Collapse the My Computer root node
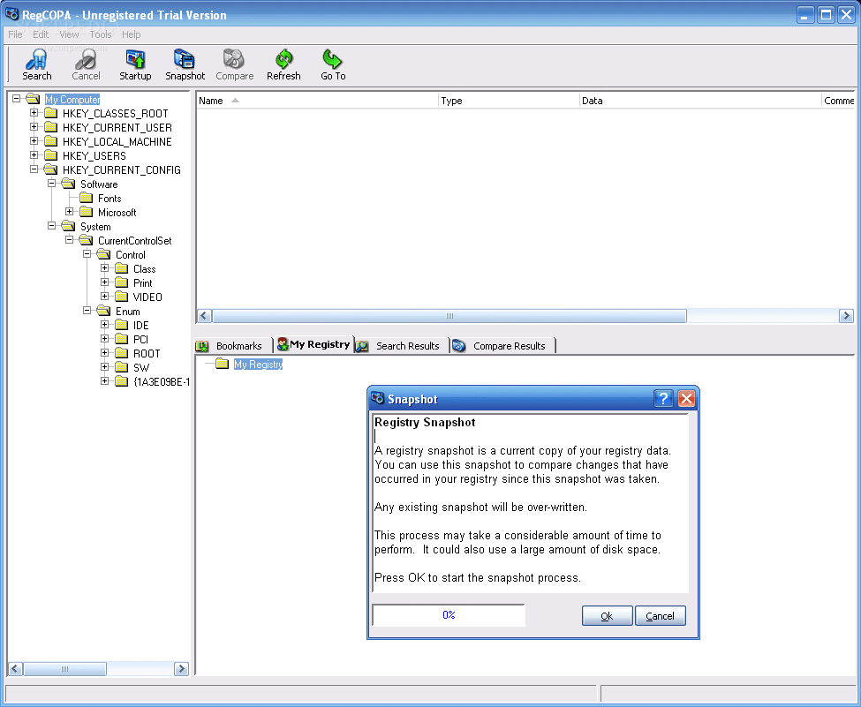The width and height of the screenshot is (861, 707). (x=17, y=98)
